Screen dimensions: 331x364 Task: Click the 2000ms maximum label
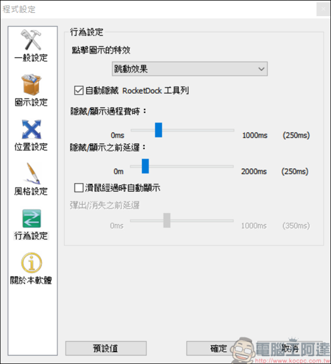pos(254,172)
